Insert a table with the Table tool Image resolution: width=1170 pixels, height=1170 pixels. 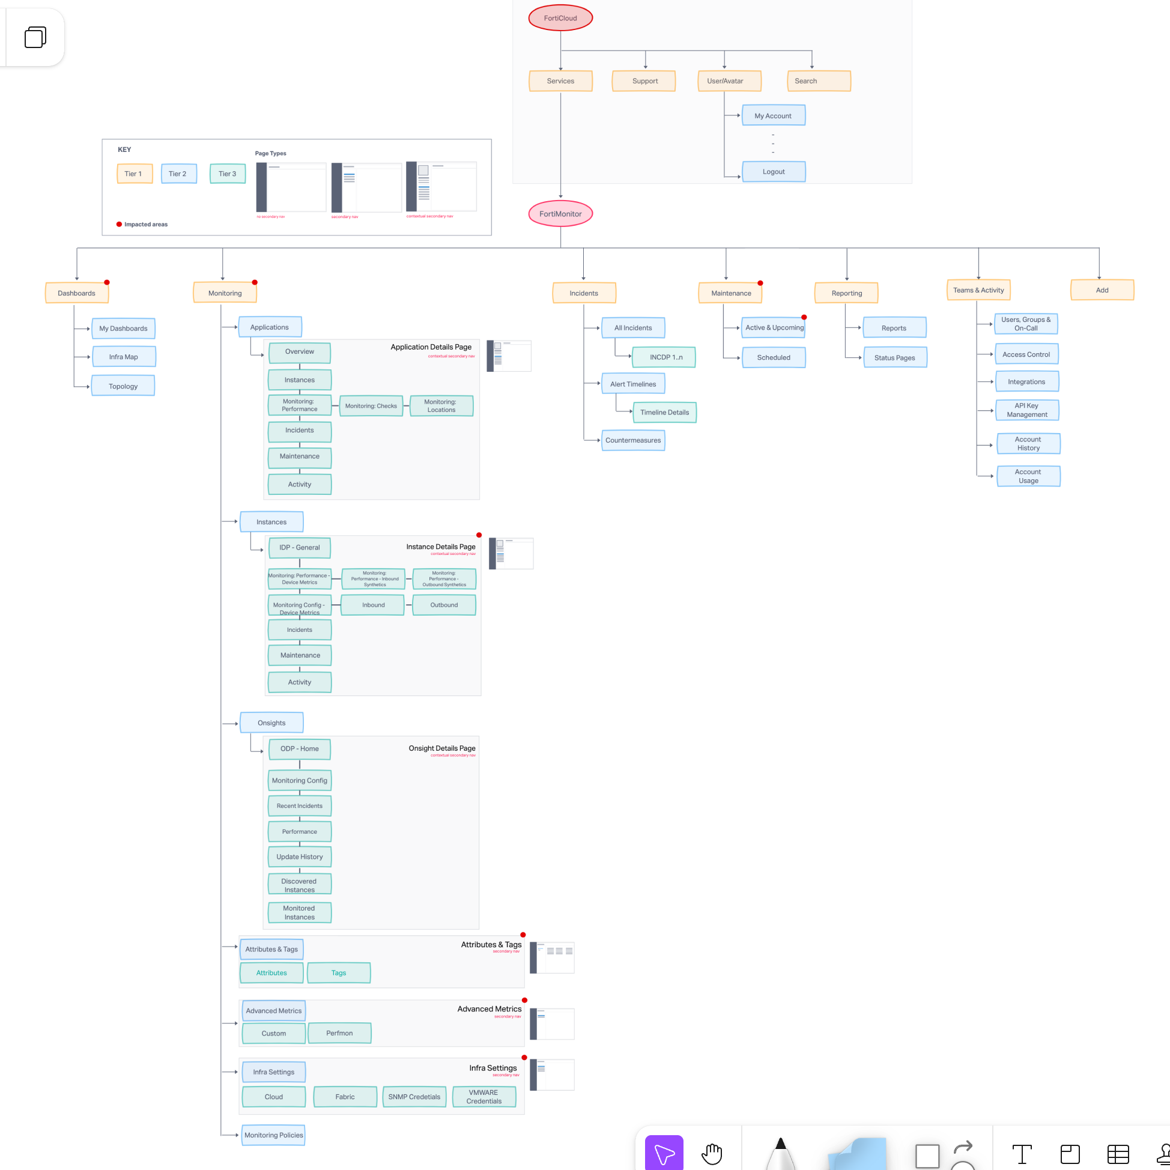(1117, 1154)
